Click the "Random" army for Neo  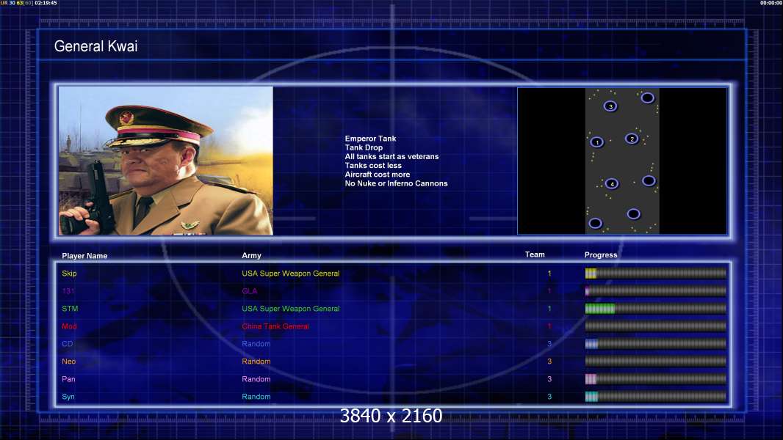click(x=256, y=362)
